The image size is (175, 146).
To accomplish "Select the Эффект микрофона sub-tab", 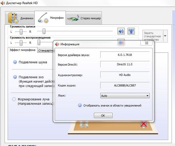I will coord(22,50).
